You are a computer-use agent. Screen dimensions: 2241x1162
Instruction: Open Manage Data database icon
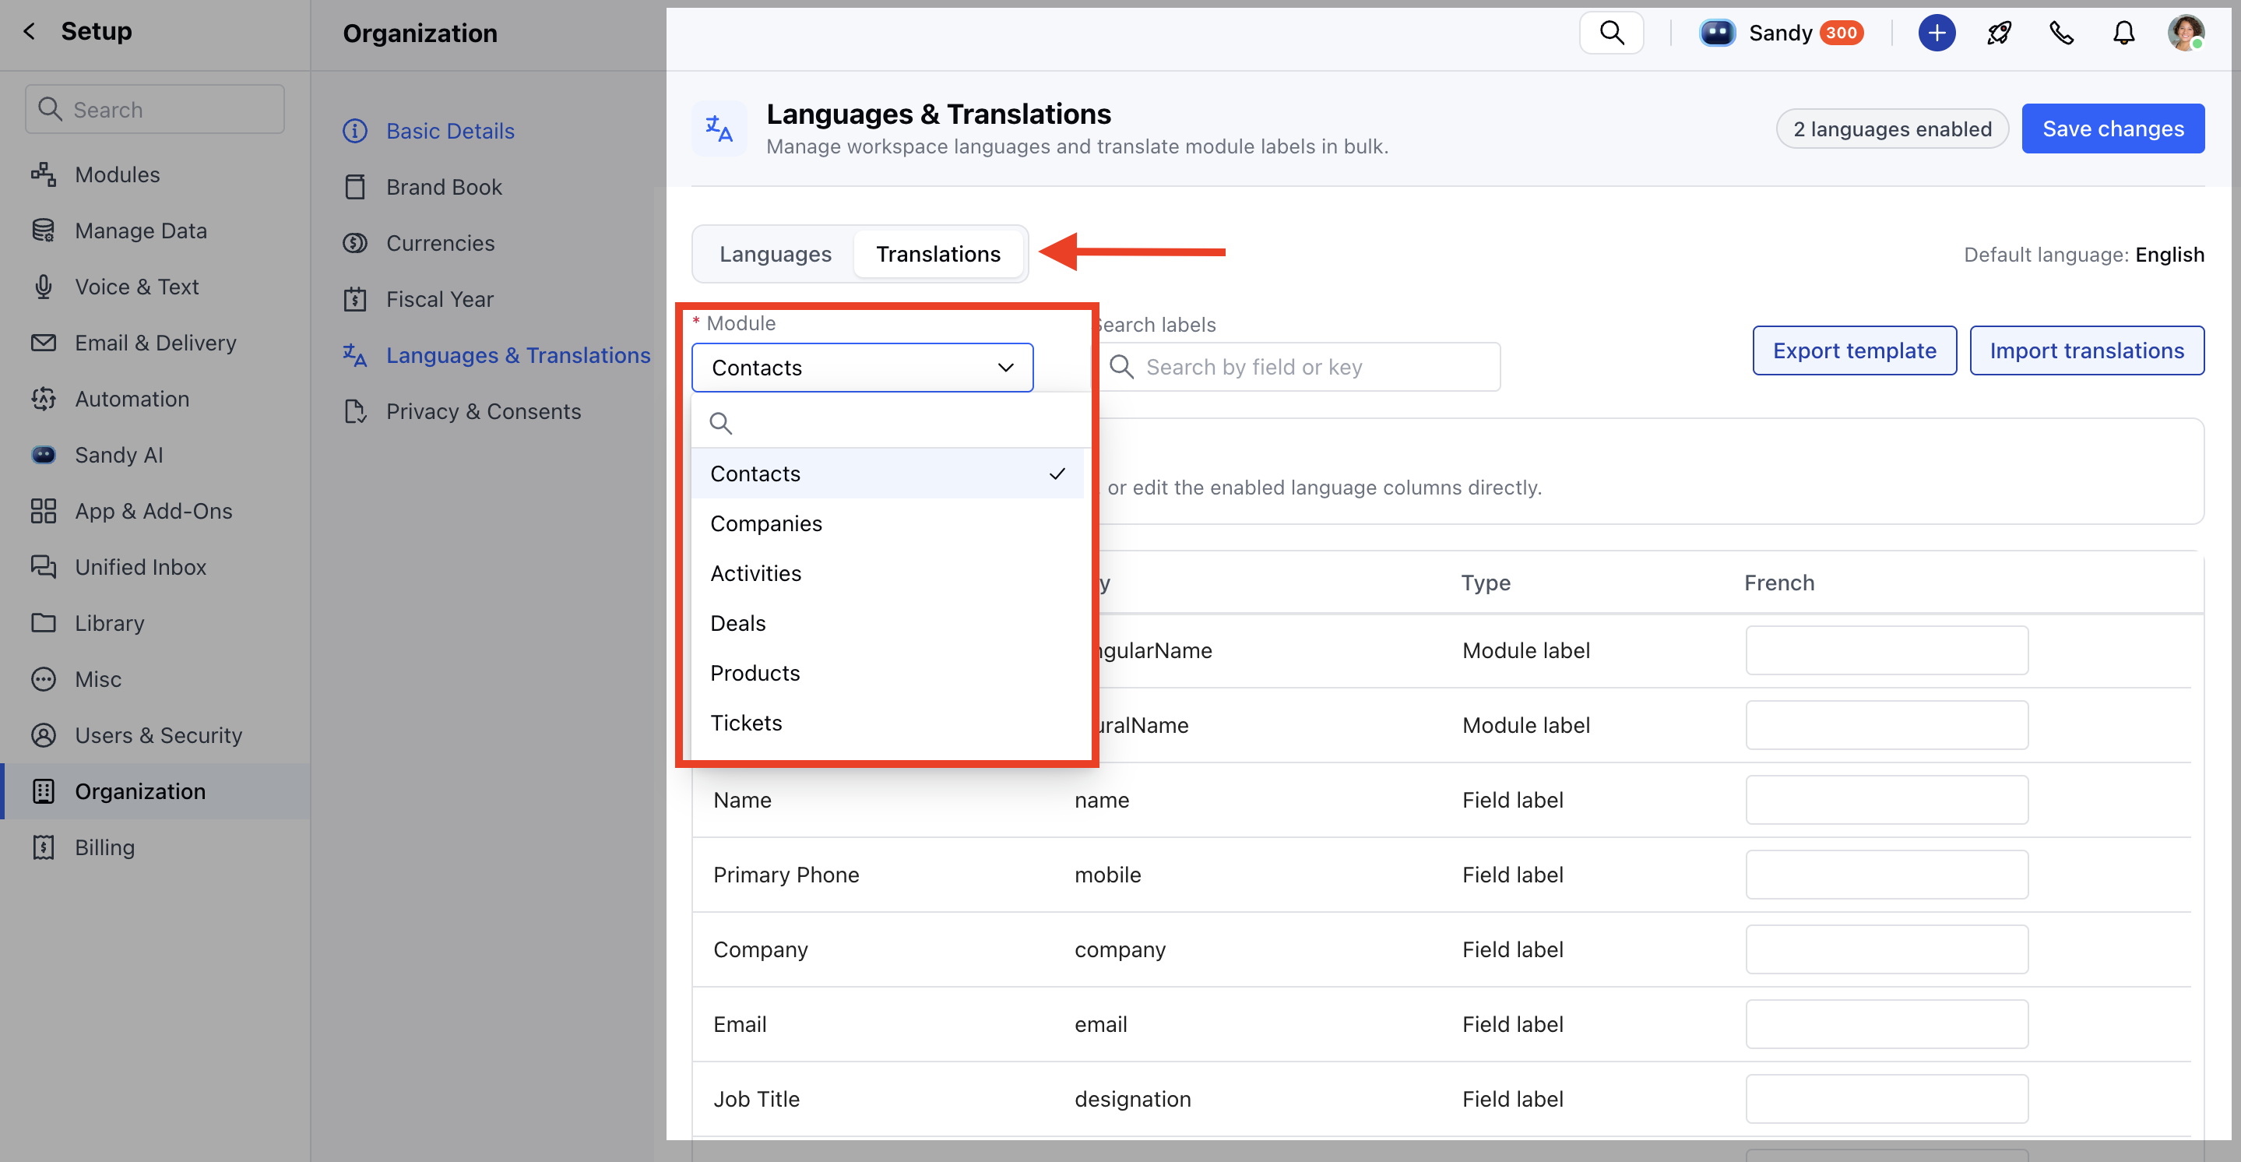[x=44, y=231]
